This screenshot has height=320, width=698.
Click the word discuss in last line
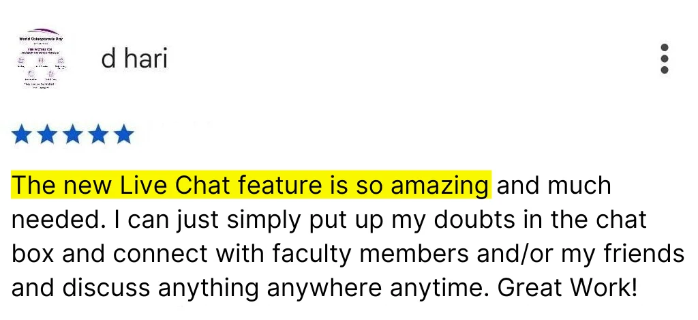pos(106,288)
